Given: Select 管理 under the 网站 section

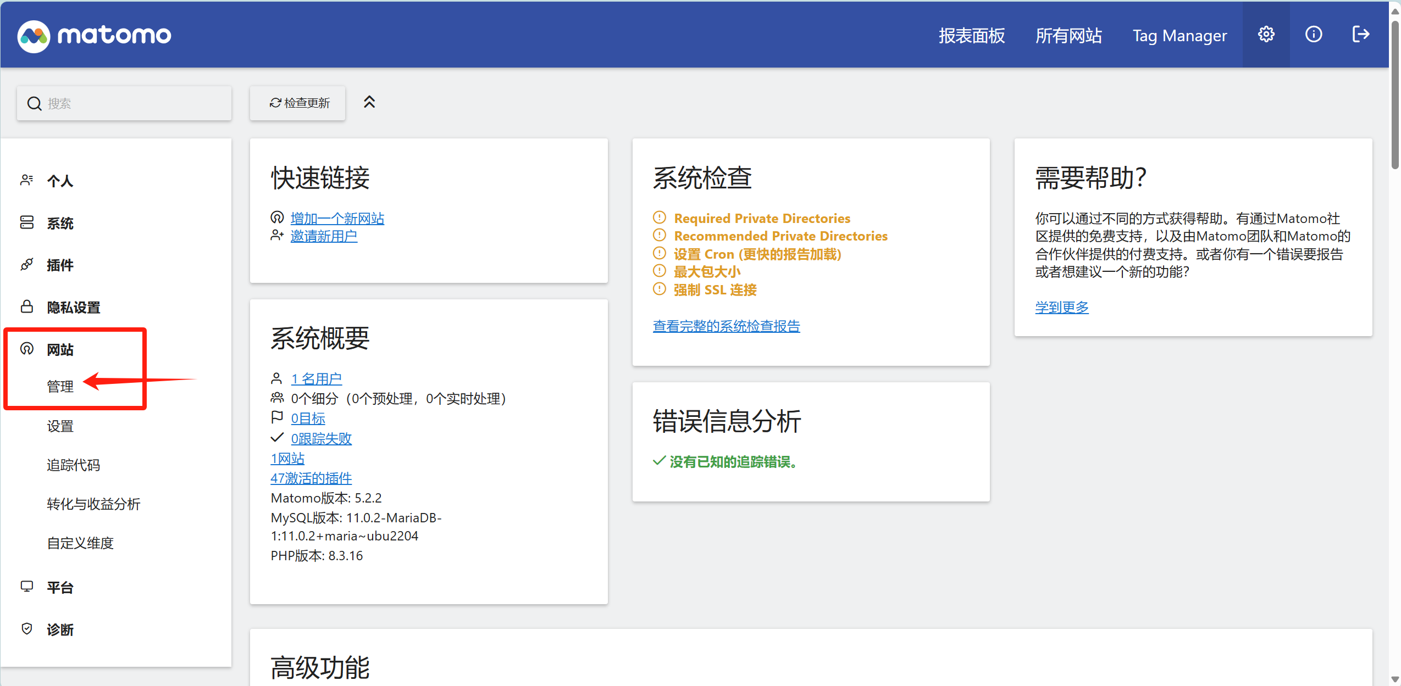Looking at the screenshot, I should click(x=60, y=386).
